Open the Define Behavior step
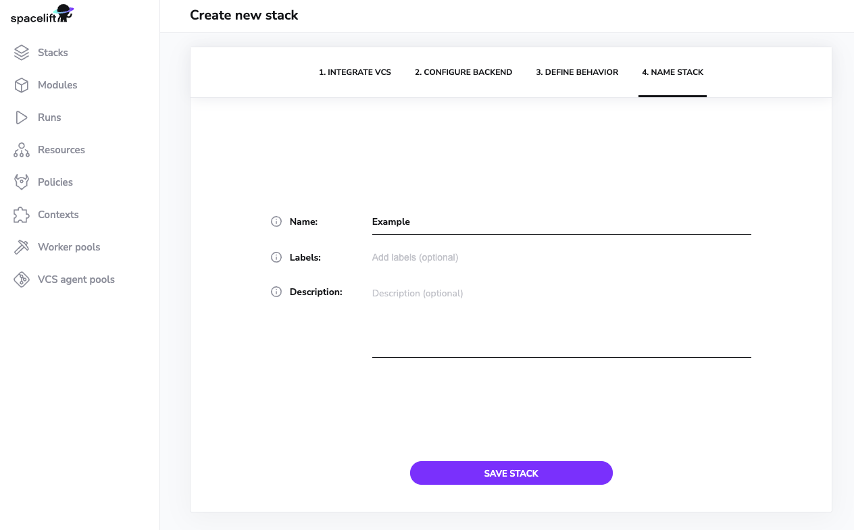The height and width of the screenshot is (530, 854). 577,72
